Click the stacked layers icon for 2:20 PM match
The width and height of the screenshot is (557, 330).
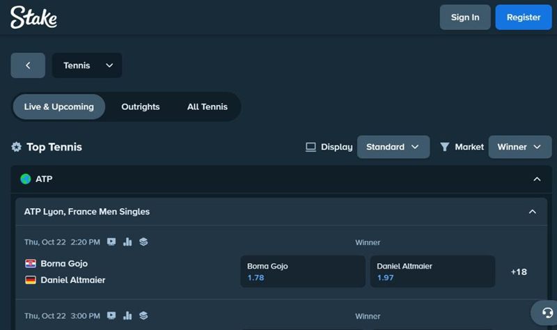click(x=143, y=242)
